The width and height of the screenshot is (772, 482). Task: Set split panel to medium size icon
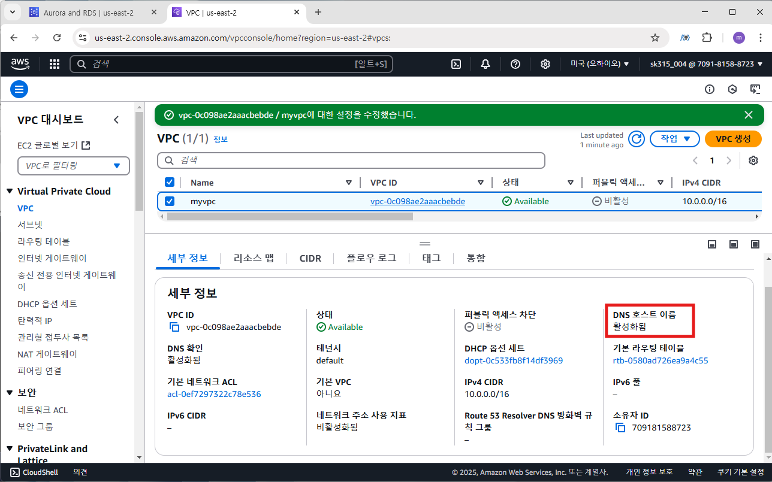click(734, 244)
